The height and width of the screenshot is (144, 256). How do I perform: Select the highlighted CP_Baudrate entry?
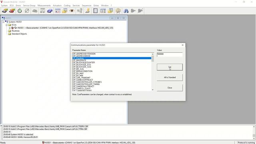pos(112,58)
